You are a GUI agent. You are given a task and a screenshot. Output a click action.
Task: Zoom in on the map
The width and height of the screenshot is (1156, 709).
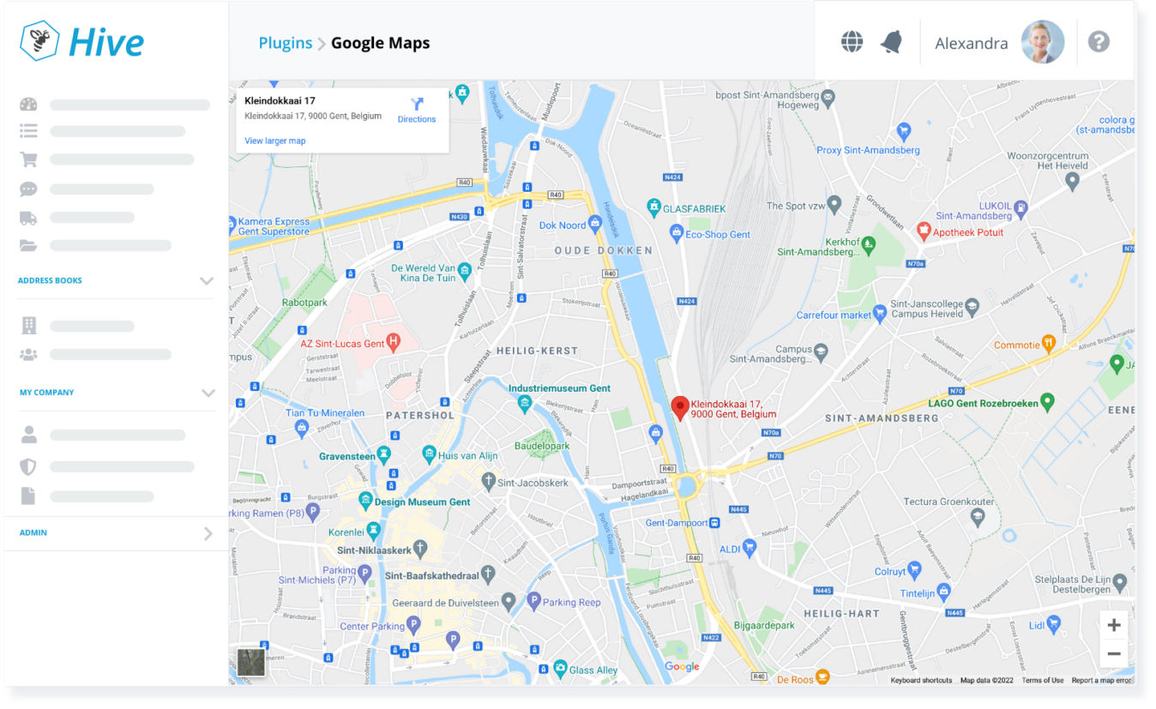(1113, 625)
